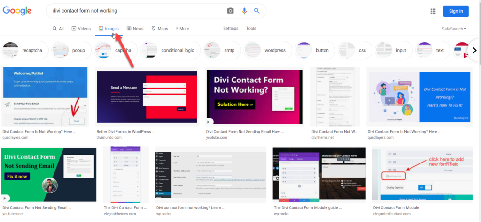Screen dimensions: 481x222
Task: Open the Send a Message form image
Action: coord(147,97)
